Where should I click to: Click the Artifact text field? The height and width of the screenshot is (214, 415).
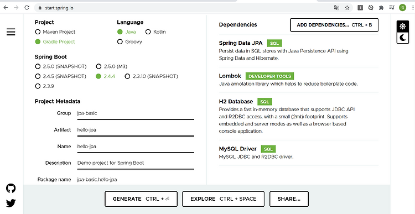[136, 130]
